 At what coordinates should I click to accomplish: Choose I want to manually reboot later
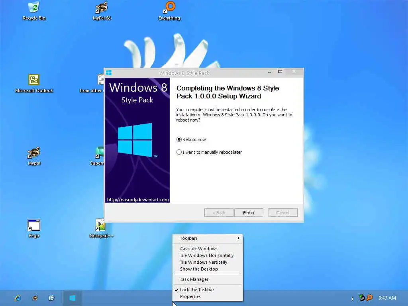209,152
